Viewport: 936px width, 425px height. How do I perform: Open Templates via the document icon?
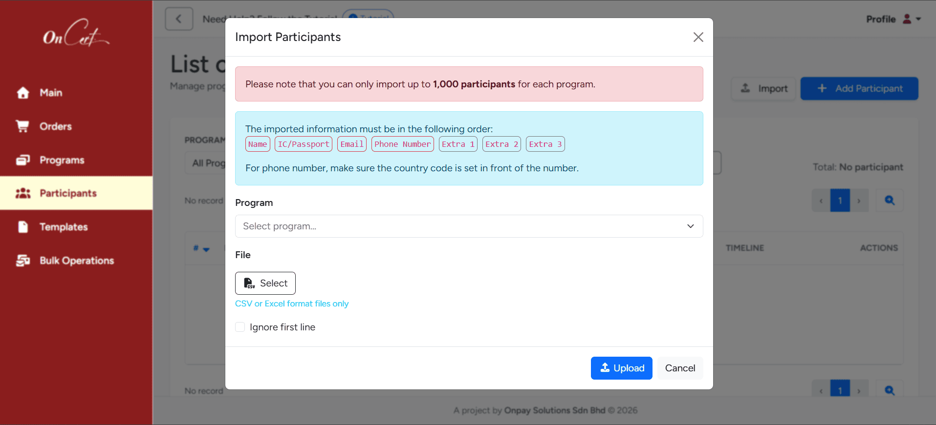[23, 227]
